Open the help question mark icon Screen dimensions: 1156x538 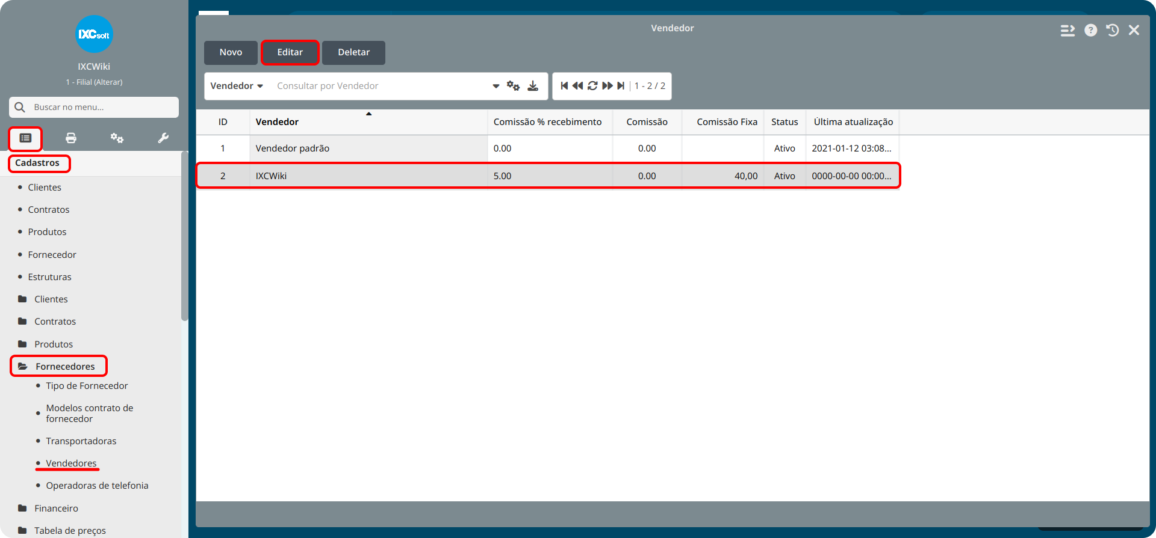point(1091,30)
